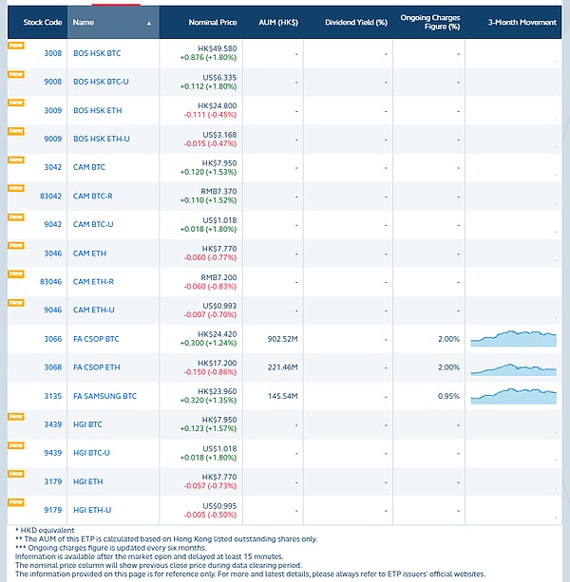
Task: Sort by Dividend Yield (%) header
Action: coord(355,21)
